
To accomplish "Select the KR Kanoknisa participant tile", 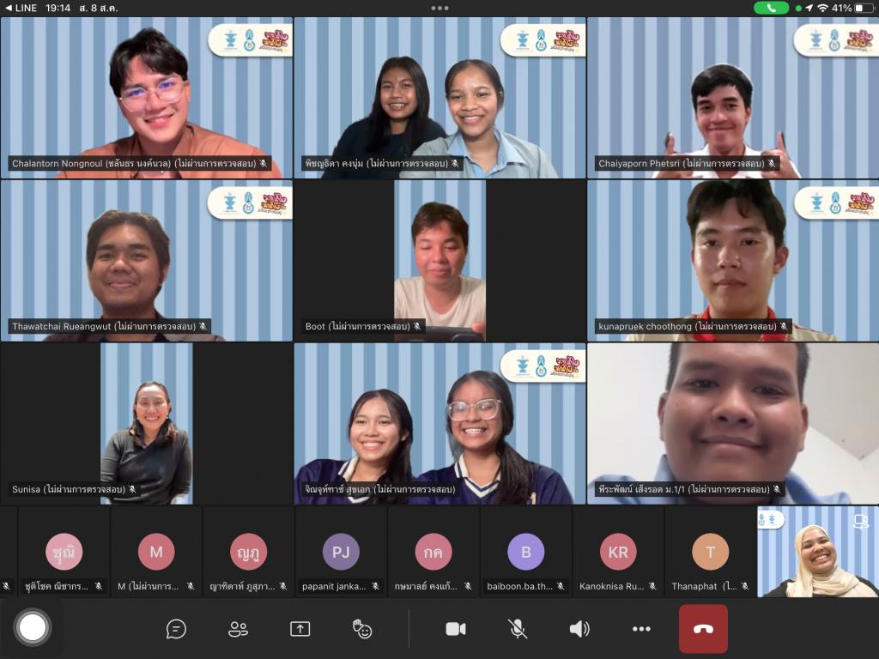I will [x=618, y=552].
